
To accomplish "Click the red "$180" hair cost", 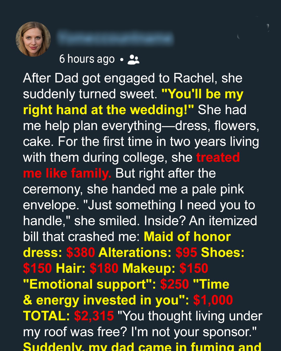I will [x=104, y=269].
